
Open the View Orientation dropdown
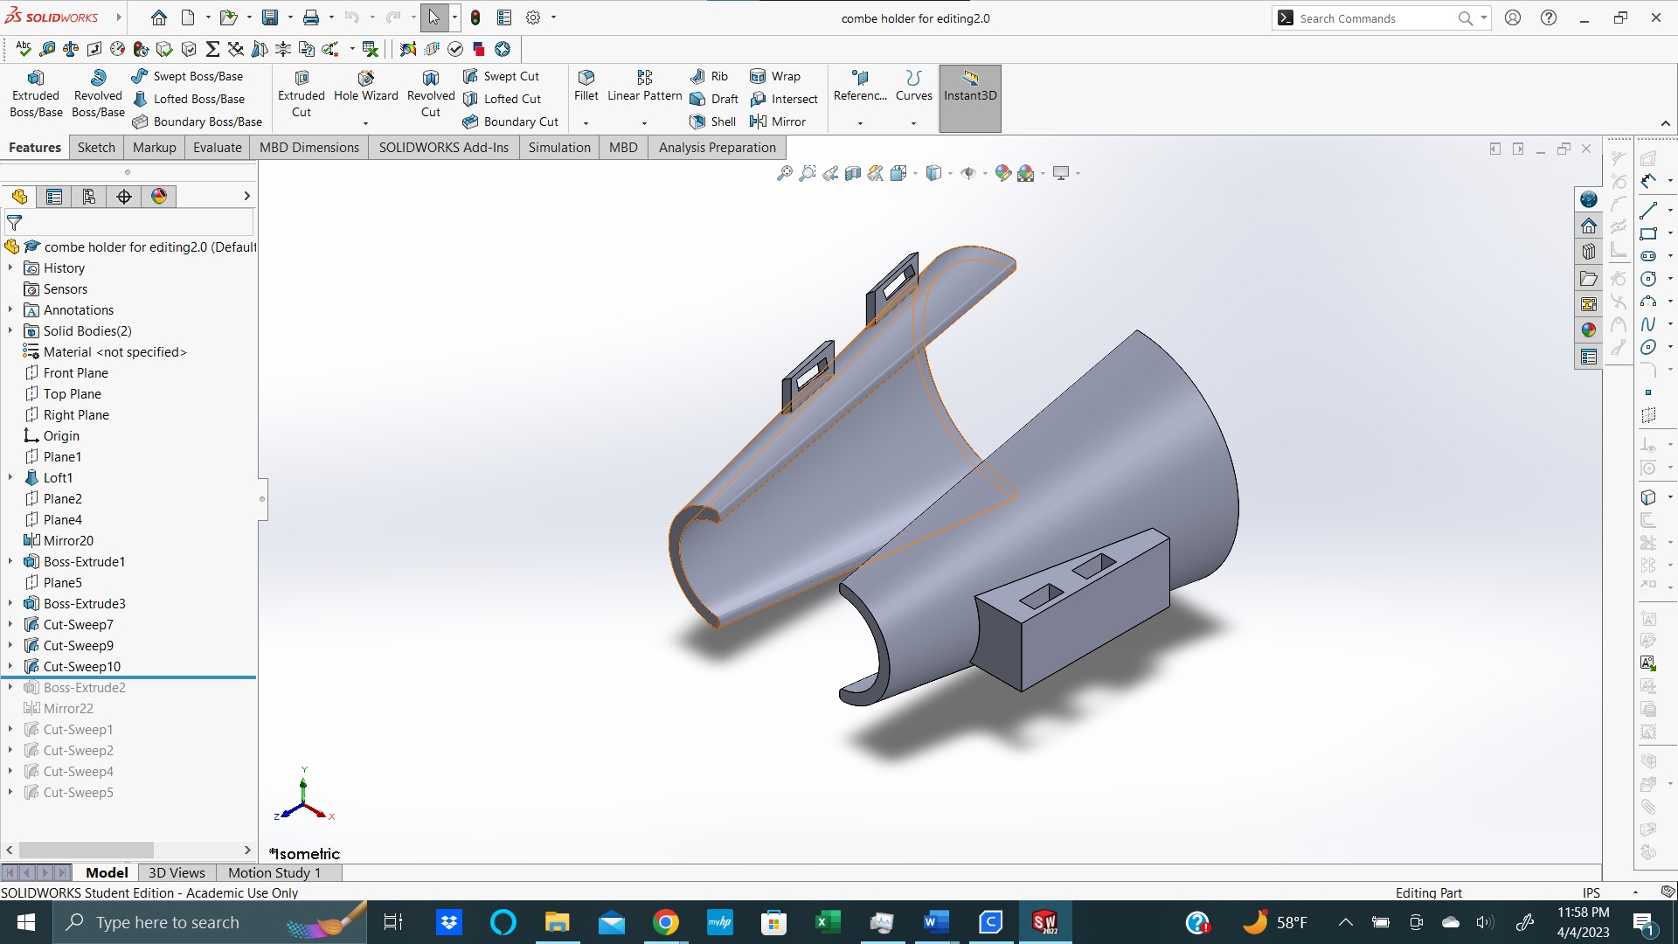click(x=915, y=172)
